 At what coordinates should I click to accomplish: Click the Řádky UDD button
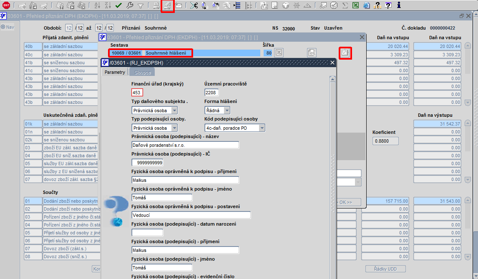point(385,269)
